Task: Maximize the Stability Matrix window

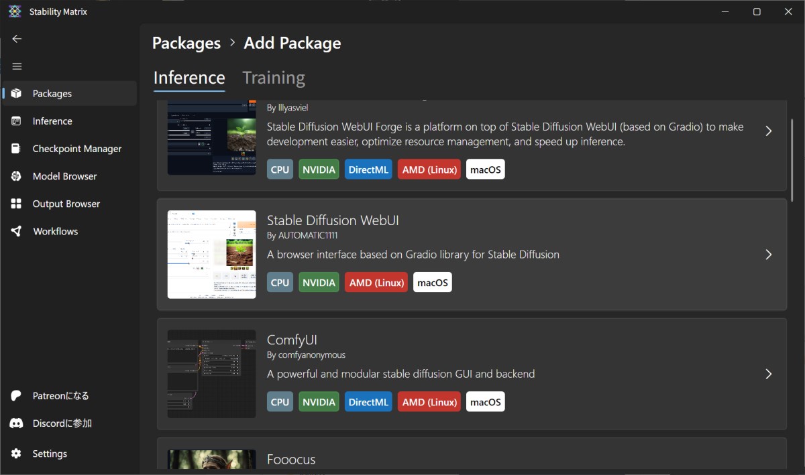Action: coord(757,11)
